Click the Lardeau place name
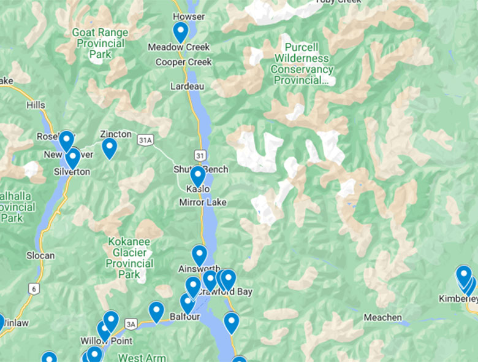478x362 pixels. (x=187, y=87)
